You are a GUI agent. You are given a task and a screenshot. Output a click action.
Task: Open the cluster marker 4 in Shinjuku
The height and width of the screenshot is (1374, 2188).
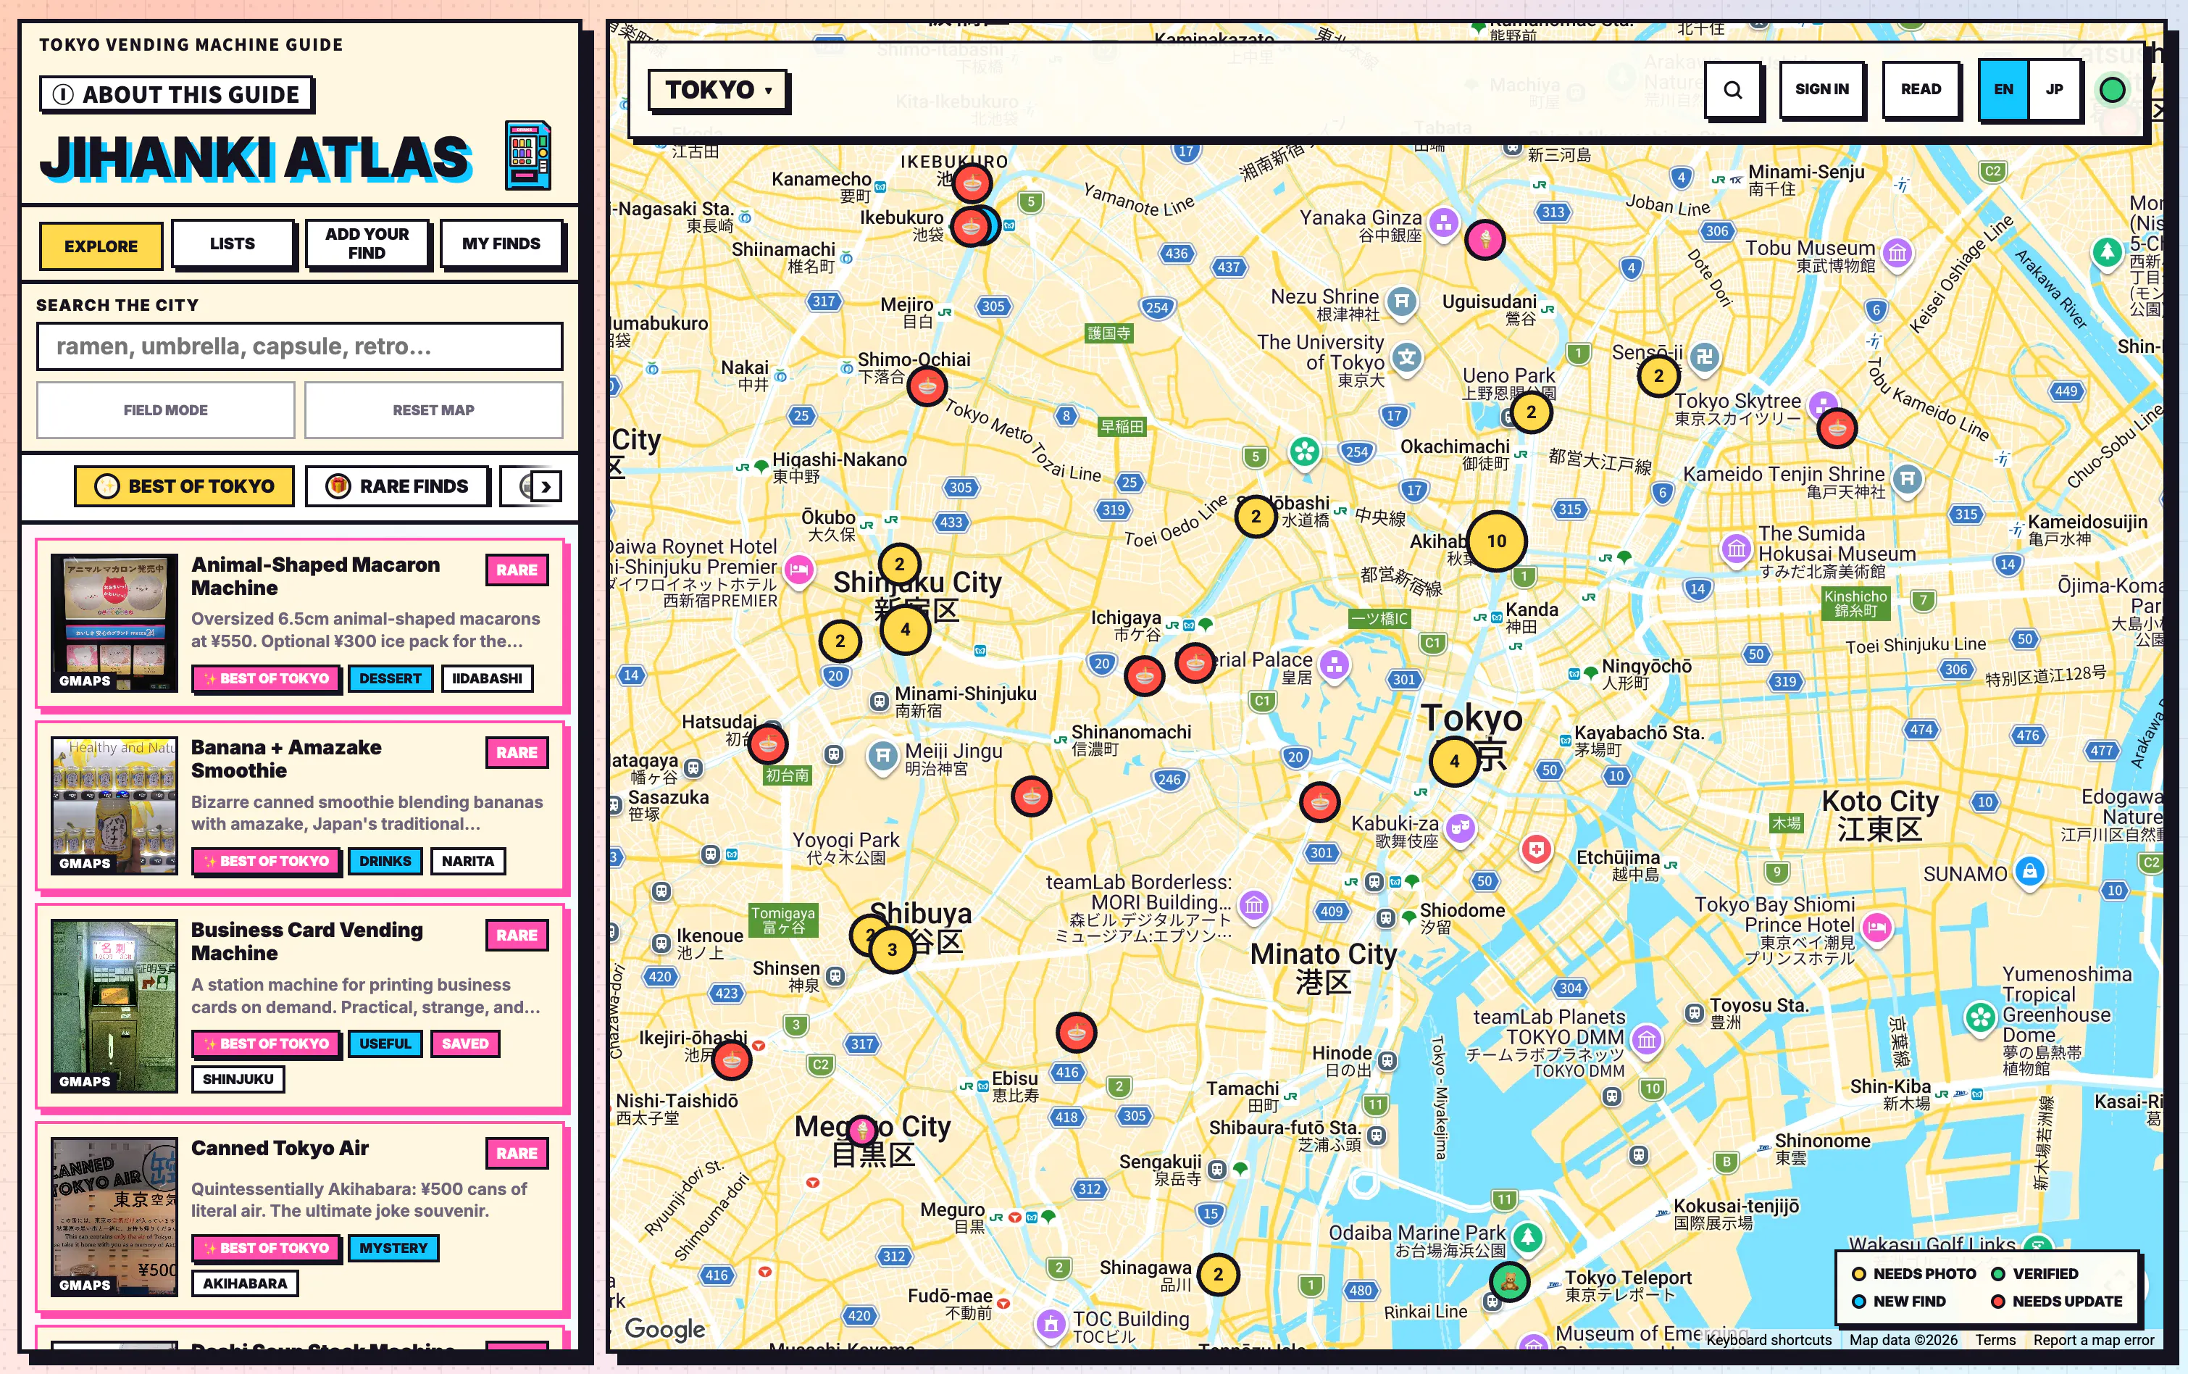click(x=905, y=629)
